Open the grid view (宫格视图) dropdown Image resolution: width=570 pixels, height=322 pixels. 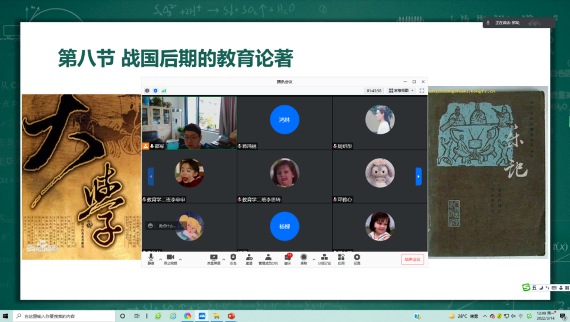[x=402, y=91]
